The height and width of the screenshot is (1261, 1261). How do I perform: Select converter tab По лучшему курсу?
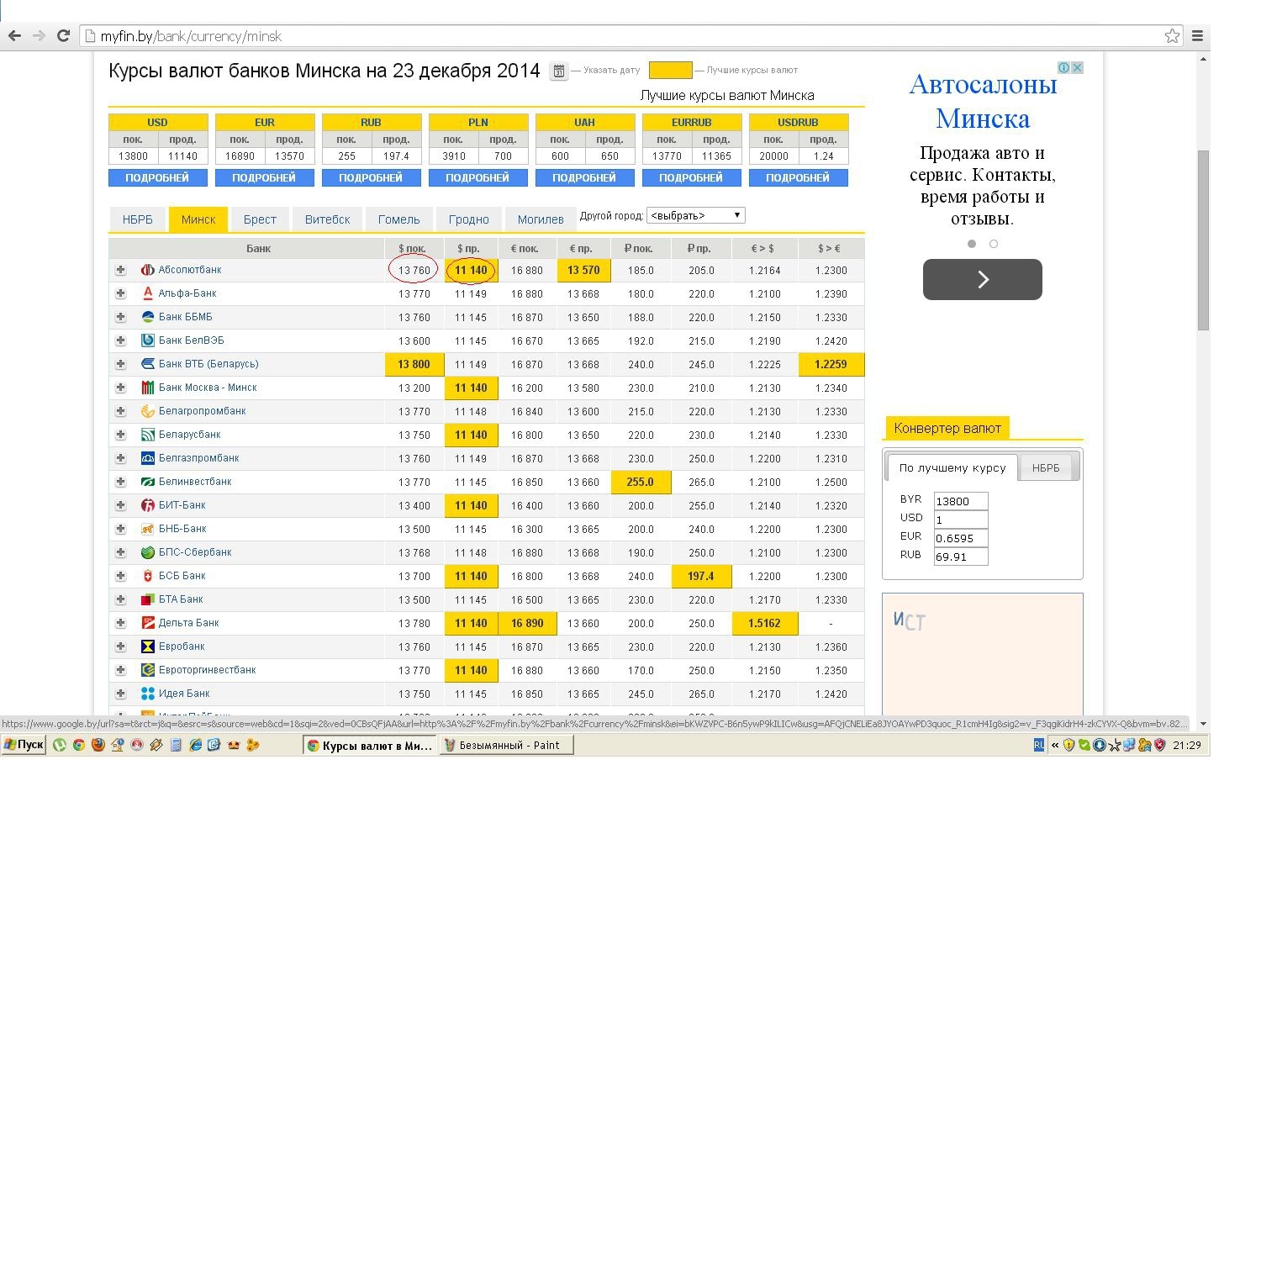coord(952,467)
